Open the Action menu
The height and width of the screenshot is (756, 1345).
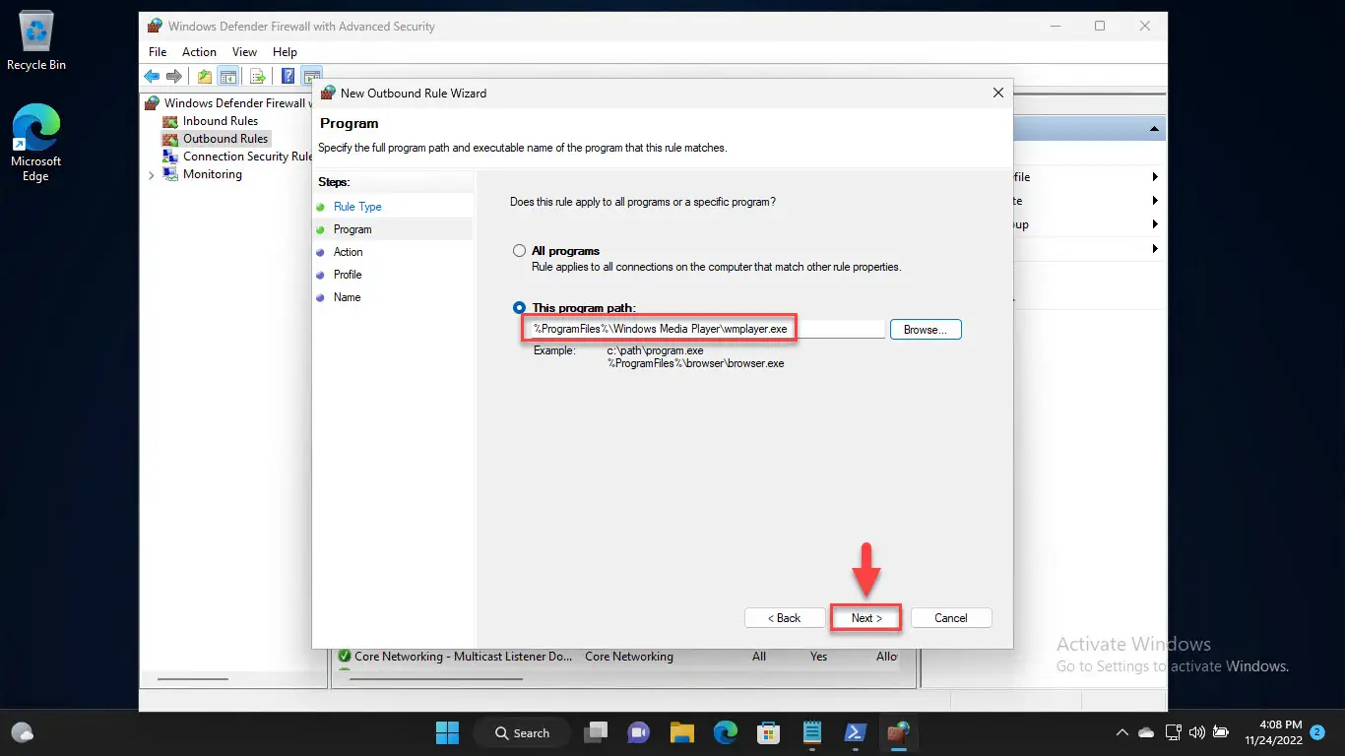tap(199, 52)
